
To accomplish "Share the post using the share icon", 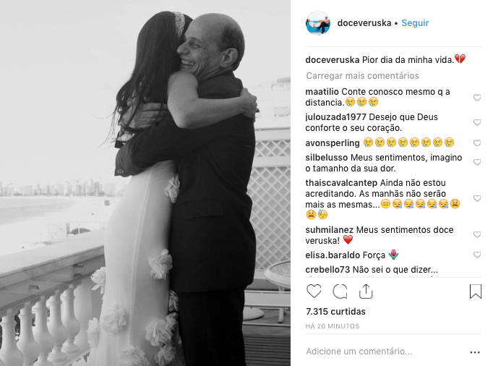I will [x=366, y=291].
